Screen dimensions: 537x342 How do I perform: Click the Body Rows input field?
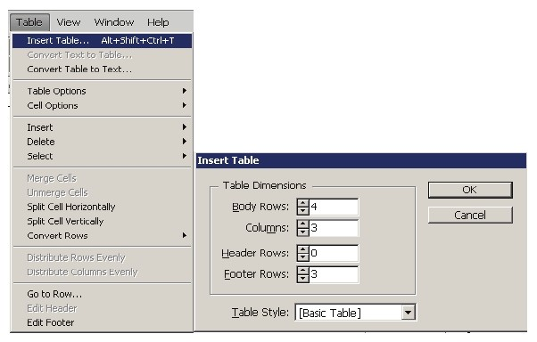[x=334, y=207]
